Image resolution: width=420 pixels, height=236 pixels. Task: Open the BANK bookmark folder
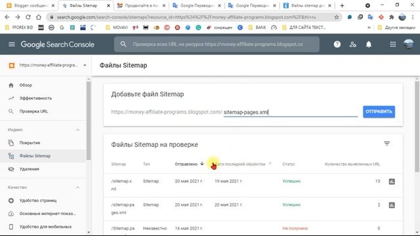[x=257, y=28]
